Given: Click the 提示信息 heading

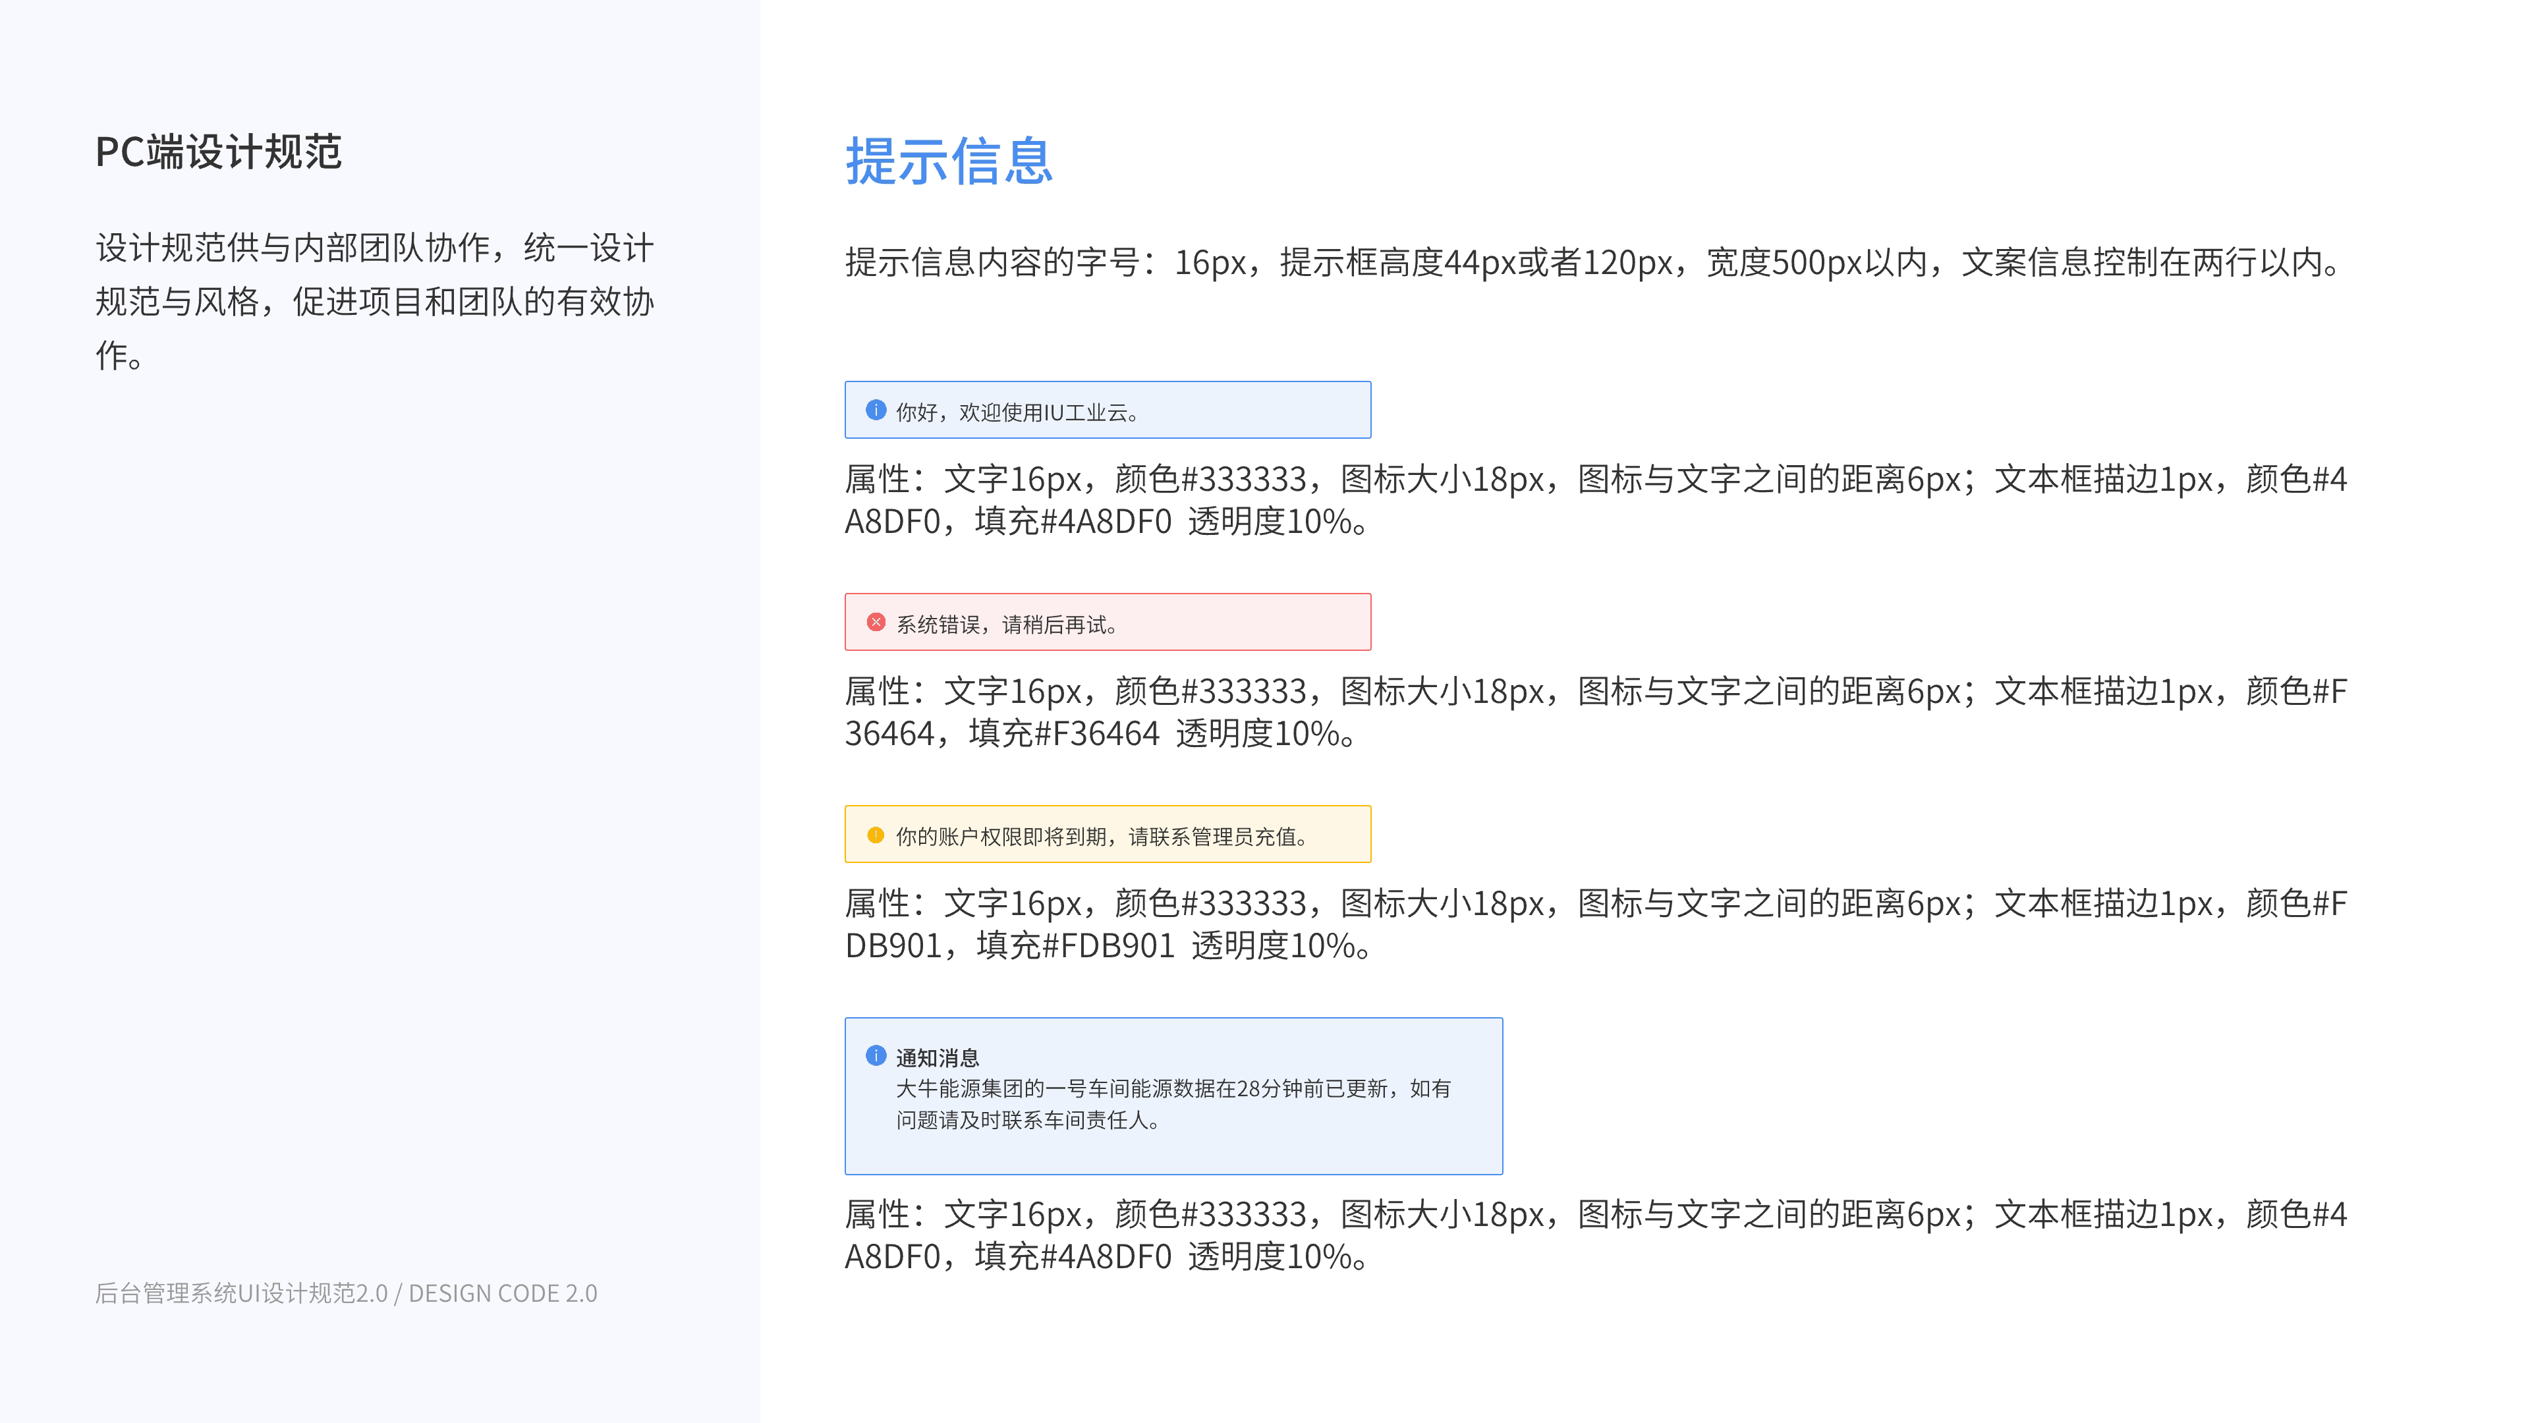Looking at the screenshot, I should [x=949, y=161].
